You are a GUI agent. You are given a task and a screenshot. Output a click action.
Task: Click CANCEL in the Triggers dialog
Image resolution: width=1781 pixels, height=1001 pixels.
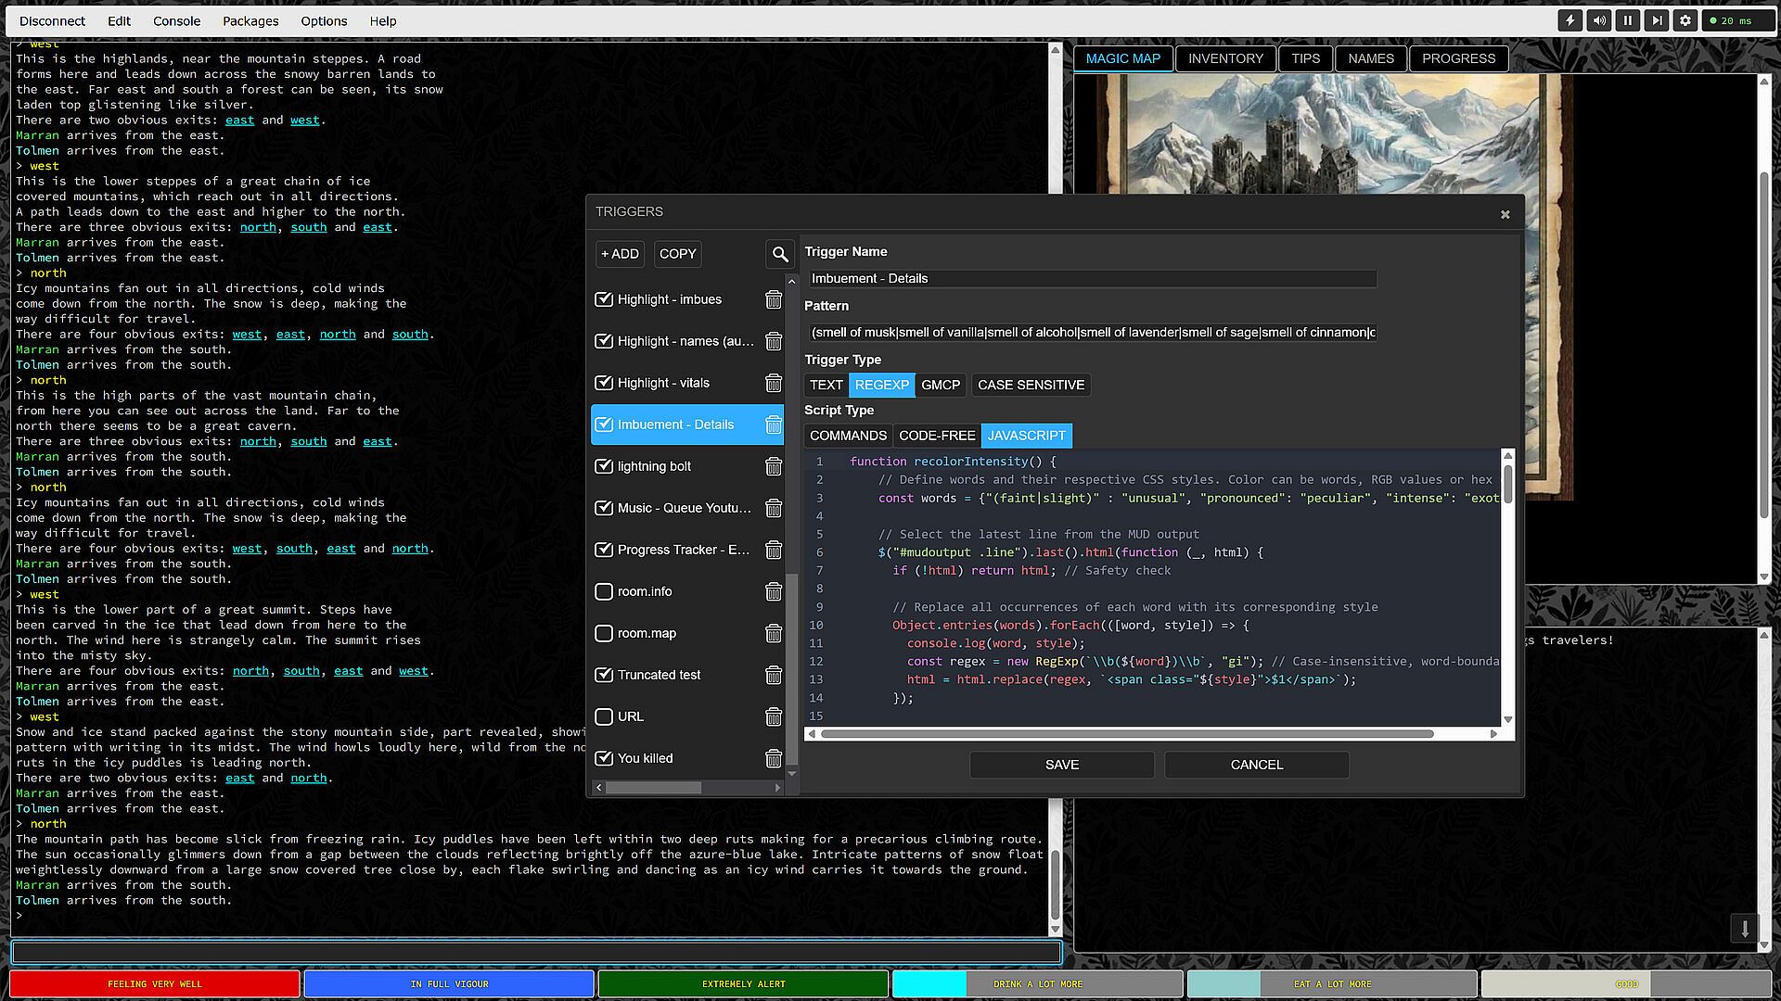pos(1256,765)
